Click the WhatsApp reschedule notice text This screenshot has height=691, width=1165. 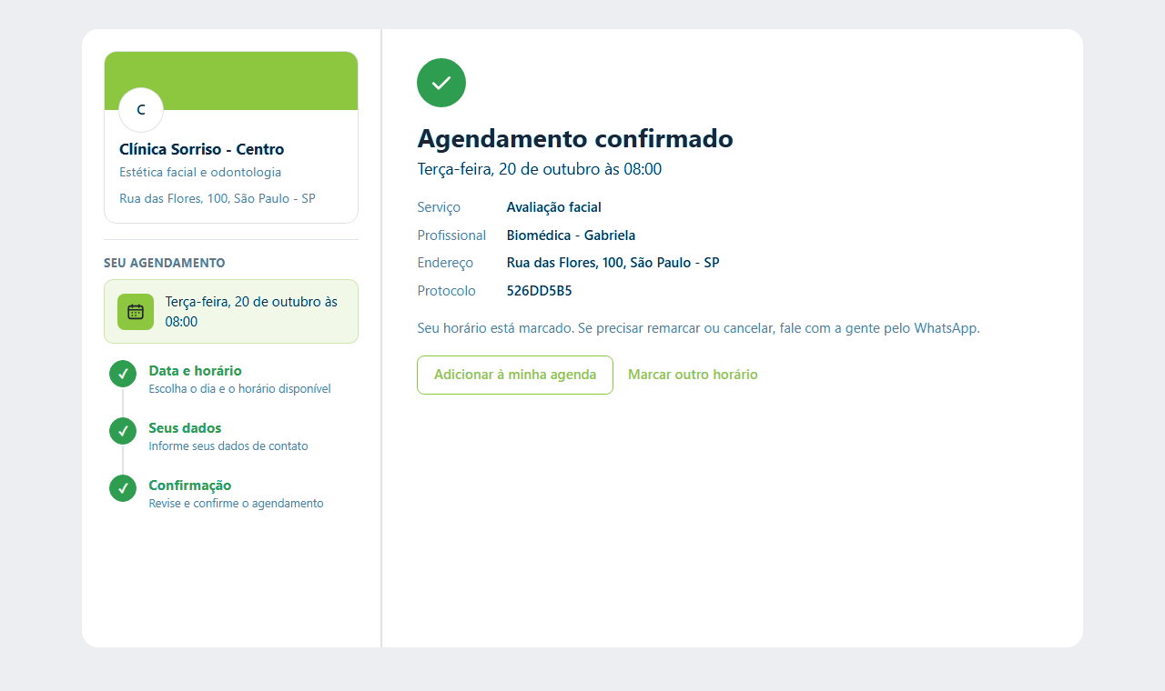click(698, 328)
